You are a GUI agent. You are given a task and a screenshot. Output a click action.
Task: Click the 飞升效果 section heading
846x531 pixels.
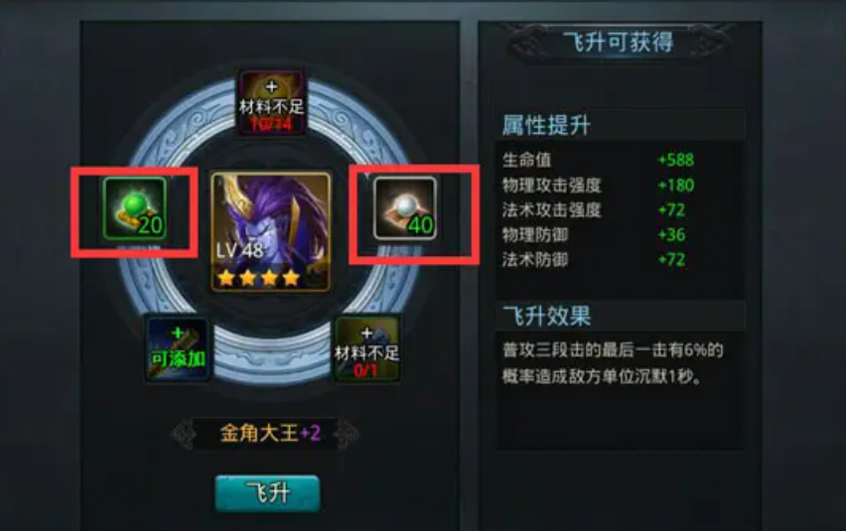click(546, 316)
